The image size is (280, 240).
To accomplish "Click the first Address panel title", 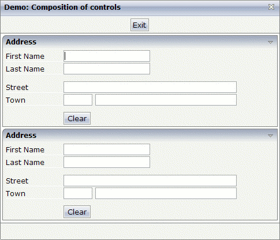I will [x=21, y=42].
